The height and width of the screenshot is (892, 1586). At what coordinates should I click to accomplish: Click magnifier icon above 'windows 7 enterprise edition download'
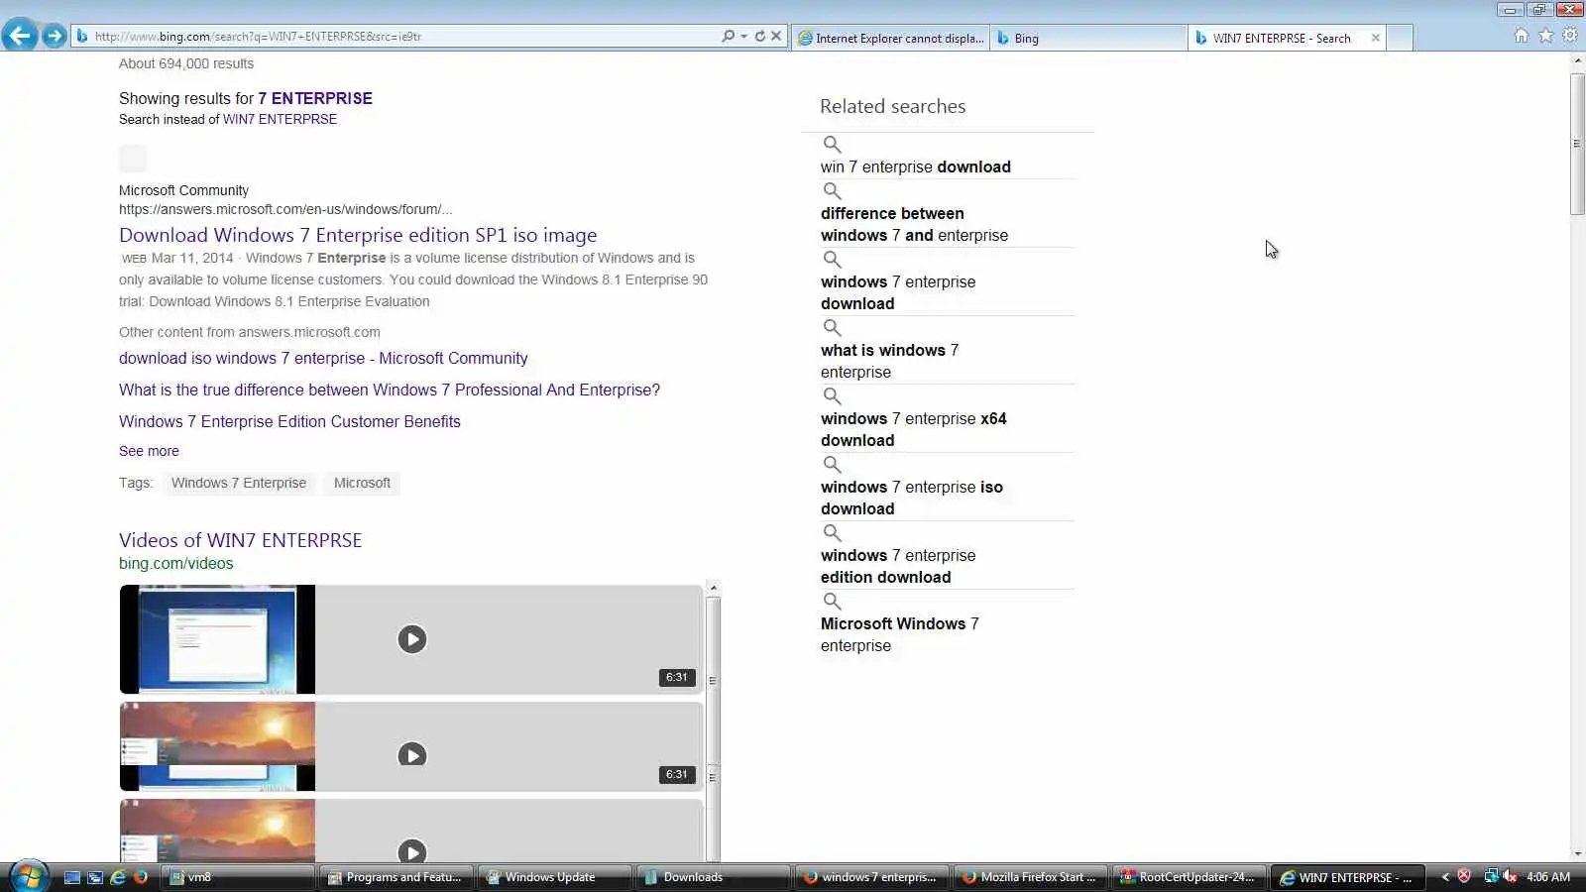pos(832,533)
